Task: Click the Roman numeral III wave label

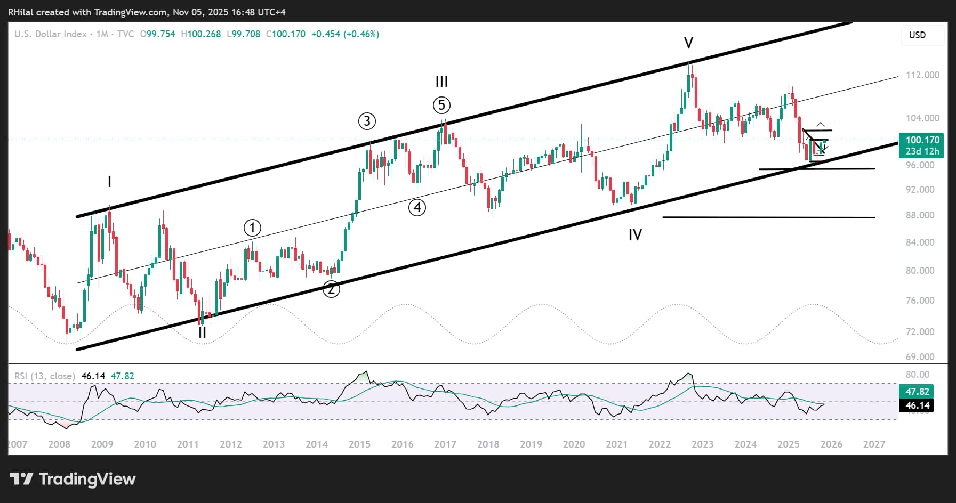Action: point(441,82)
